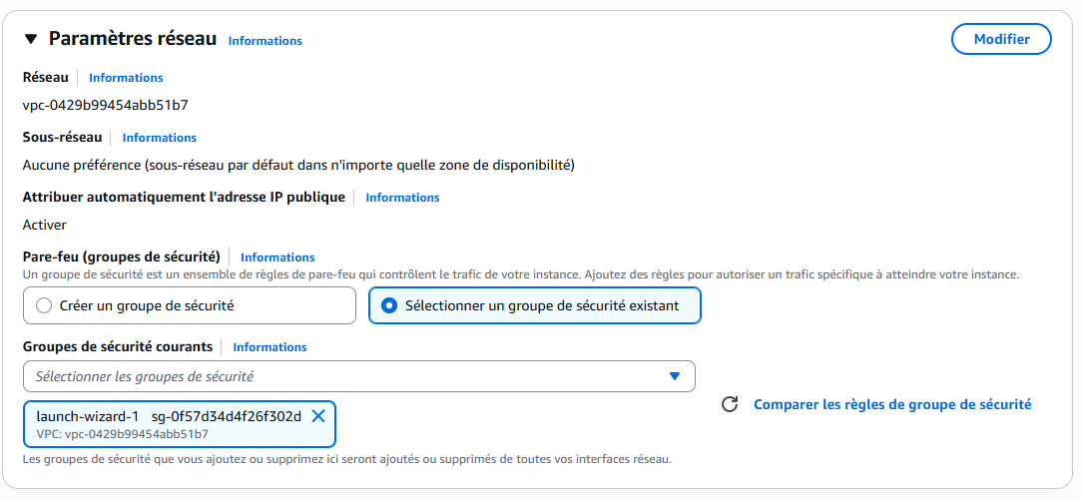Click the Activer value under public IP
Screen dimensions: 1082x500
tap(45, 225)
